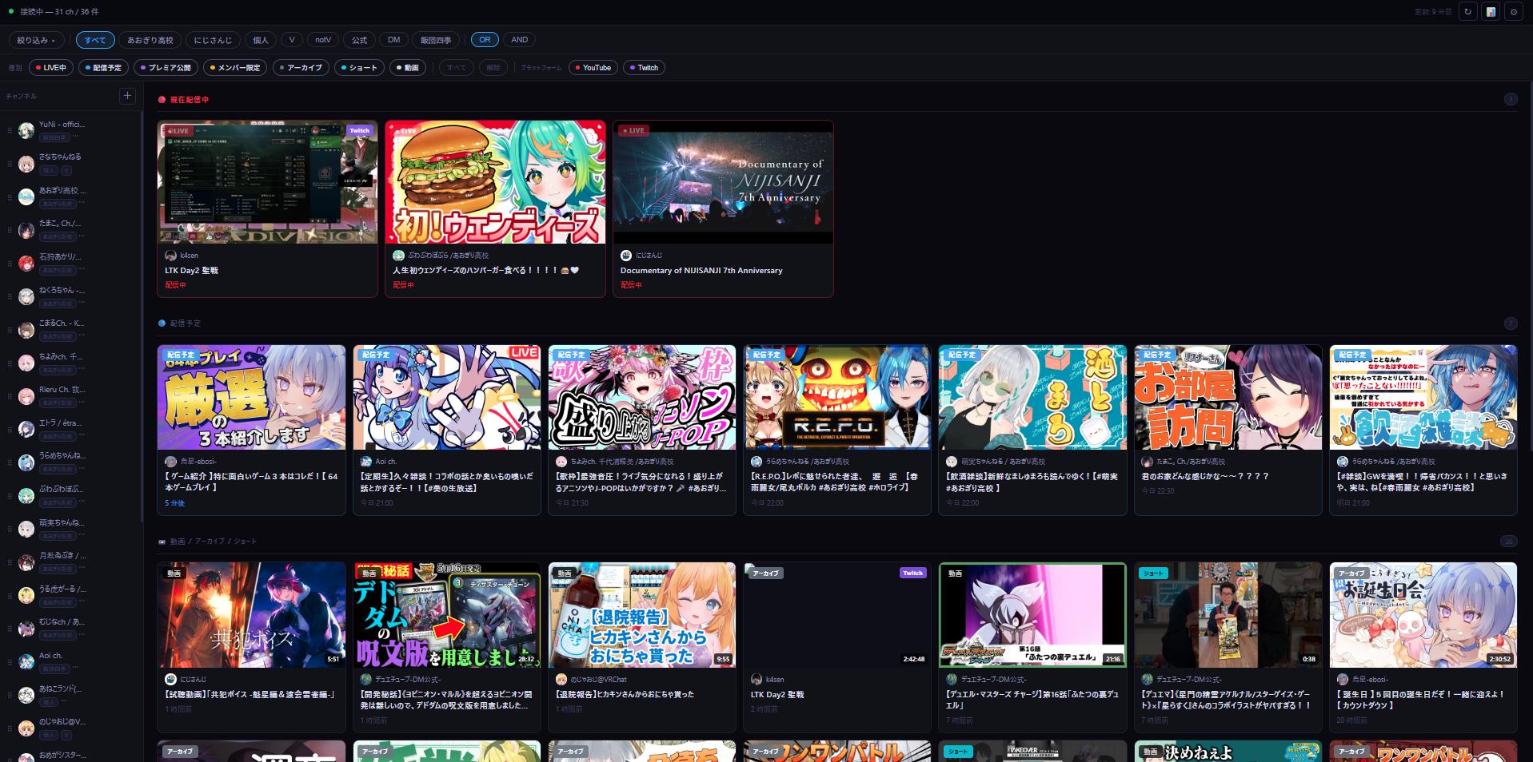Image resolution: width=1533 pixels, height=762 pixels.
Task: Select the 石狩あかり channel avatar
Action: [x=26, y=264]
